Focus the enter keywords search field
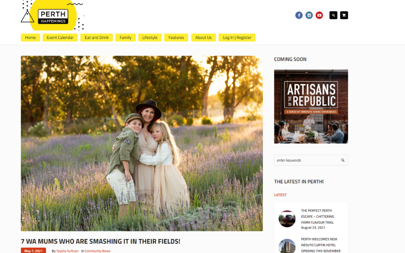 [307, 160]
